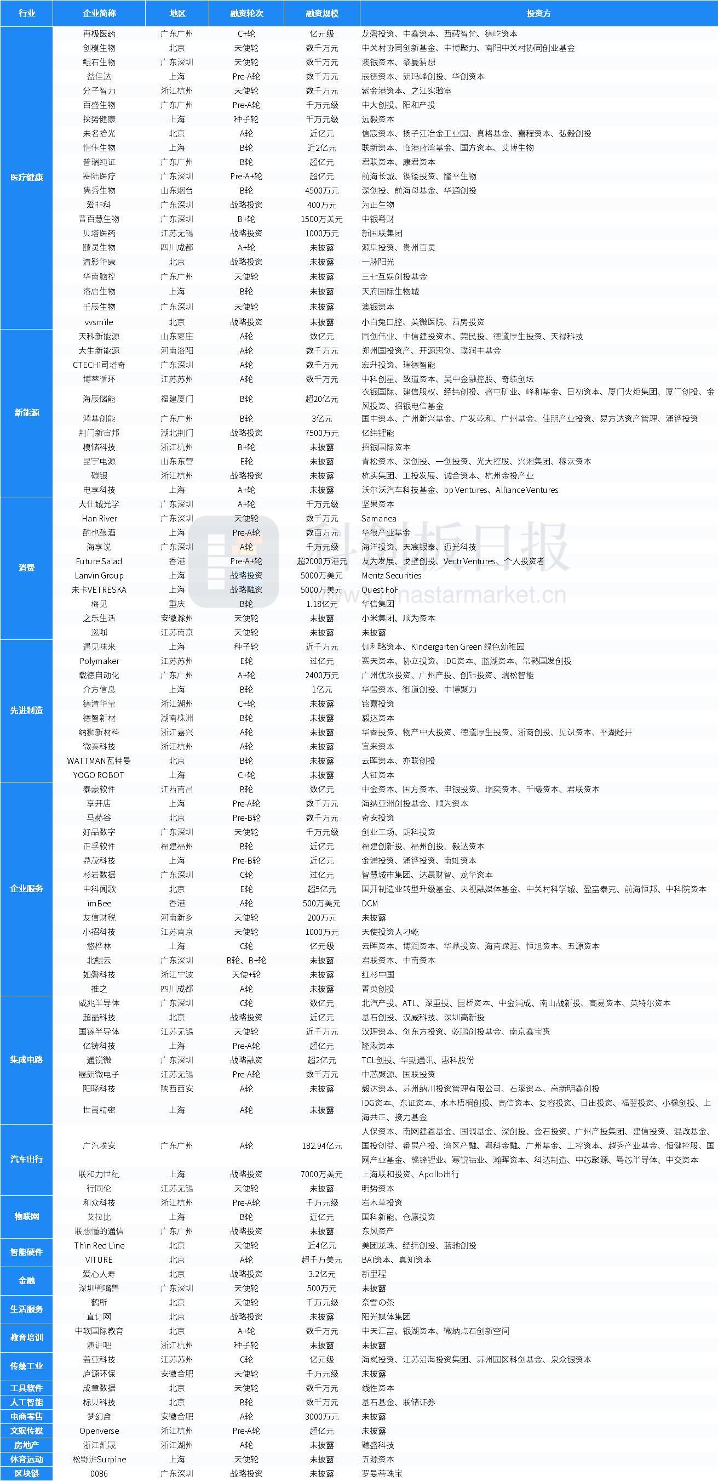Screen dimensions: 718x1481
Task: Click company name imBee
Action: point(99,903)
